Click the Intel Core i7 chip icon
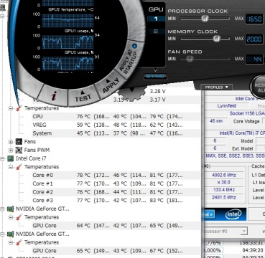265x258 pixels. click(x=10, y=158)
